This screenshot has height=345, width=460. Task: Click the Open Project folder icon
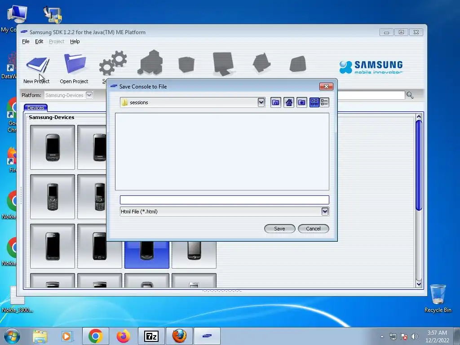point(75,64)
